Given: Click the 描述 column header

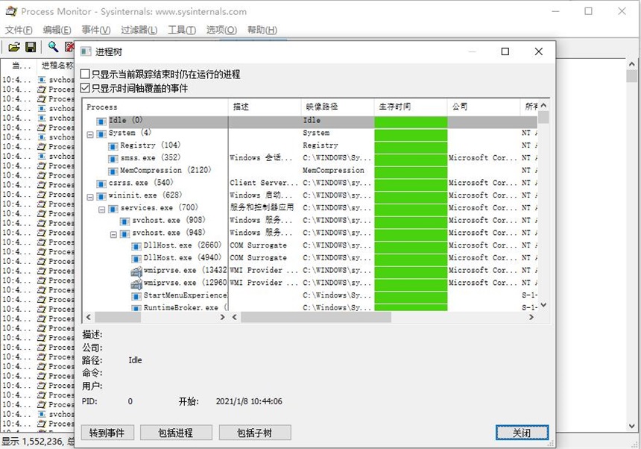Looking at the screenshot, I should coord(265,107).
